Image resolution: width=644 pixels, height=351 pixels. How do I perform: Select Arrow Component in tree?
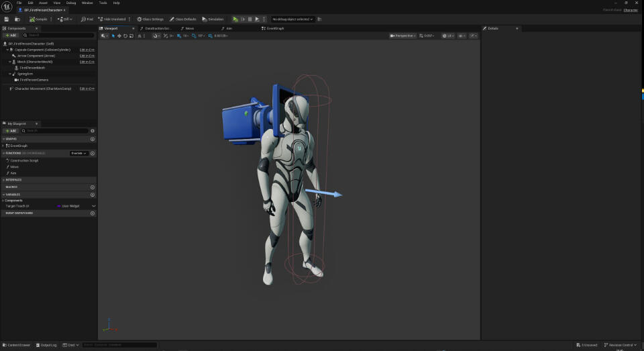[36, 56]
